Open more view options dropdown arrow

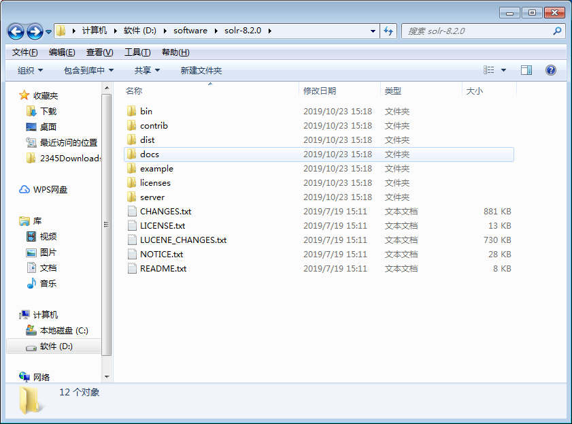(x=504, y=70)
